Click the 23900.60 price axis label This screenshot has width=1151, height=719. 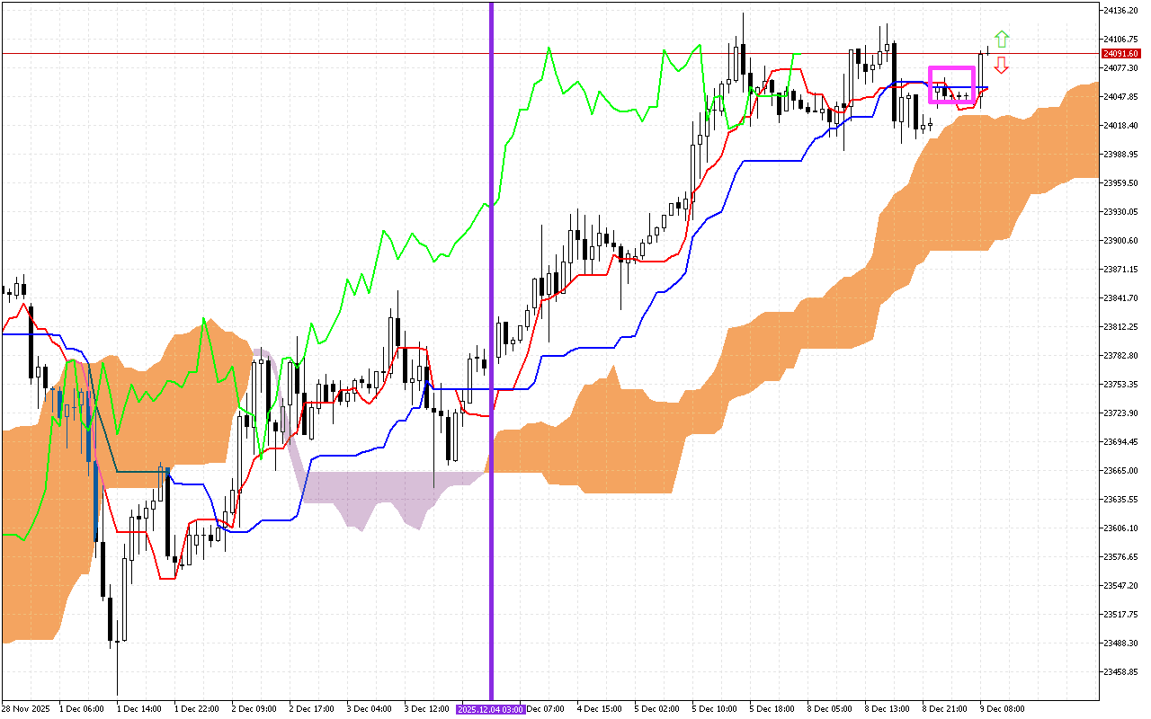coord(1120,241)
